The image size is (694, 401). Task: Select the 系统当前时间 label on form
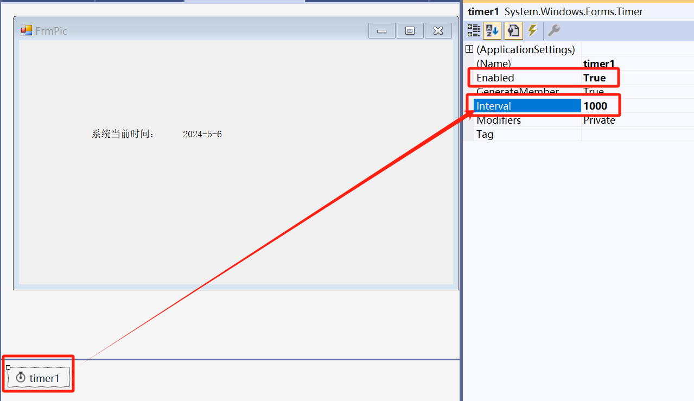coord(123,134)
